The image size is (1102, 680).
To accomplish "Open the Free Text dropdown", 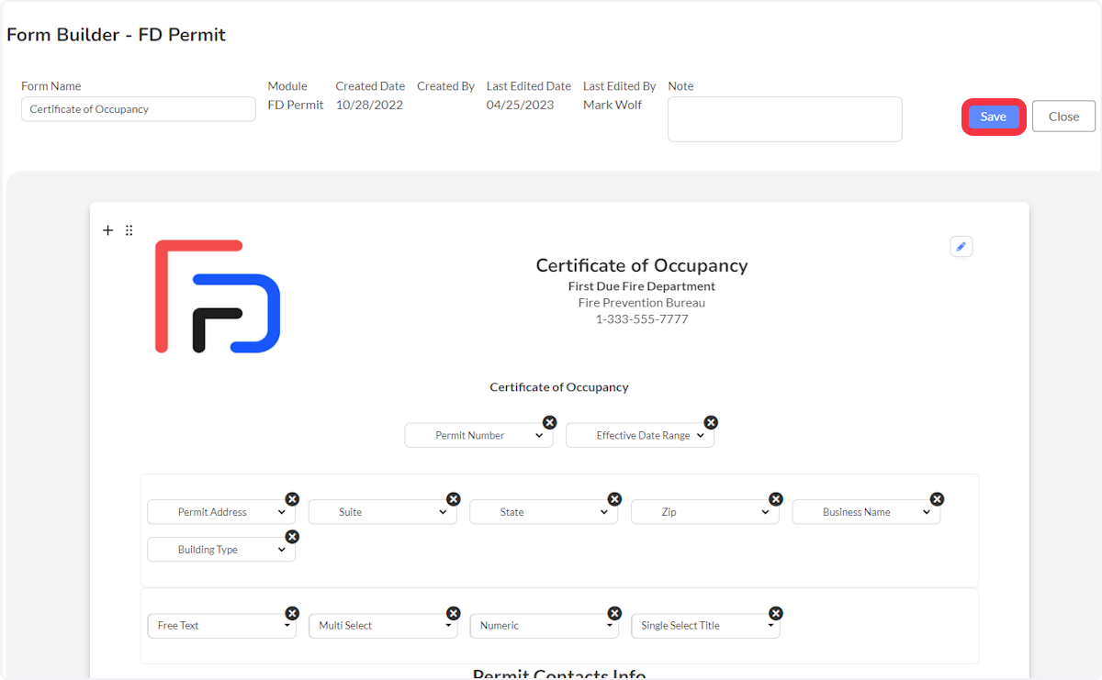I will [221, 626].
